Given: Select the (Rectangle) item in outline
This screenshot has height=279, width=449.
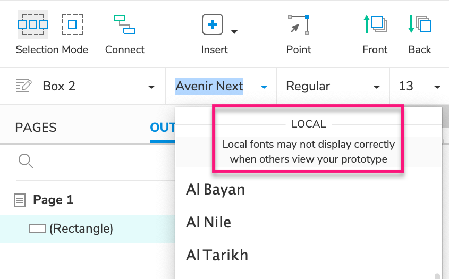Looking at the screenshot, I should point(81,229).
